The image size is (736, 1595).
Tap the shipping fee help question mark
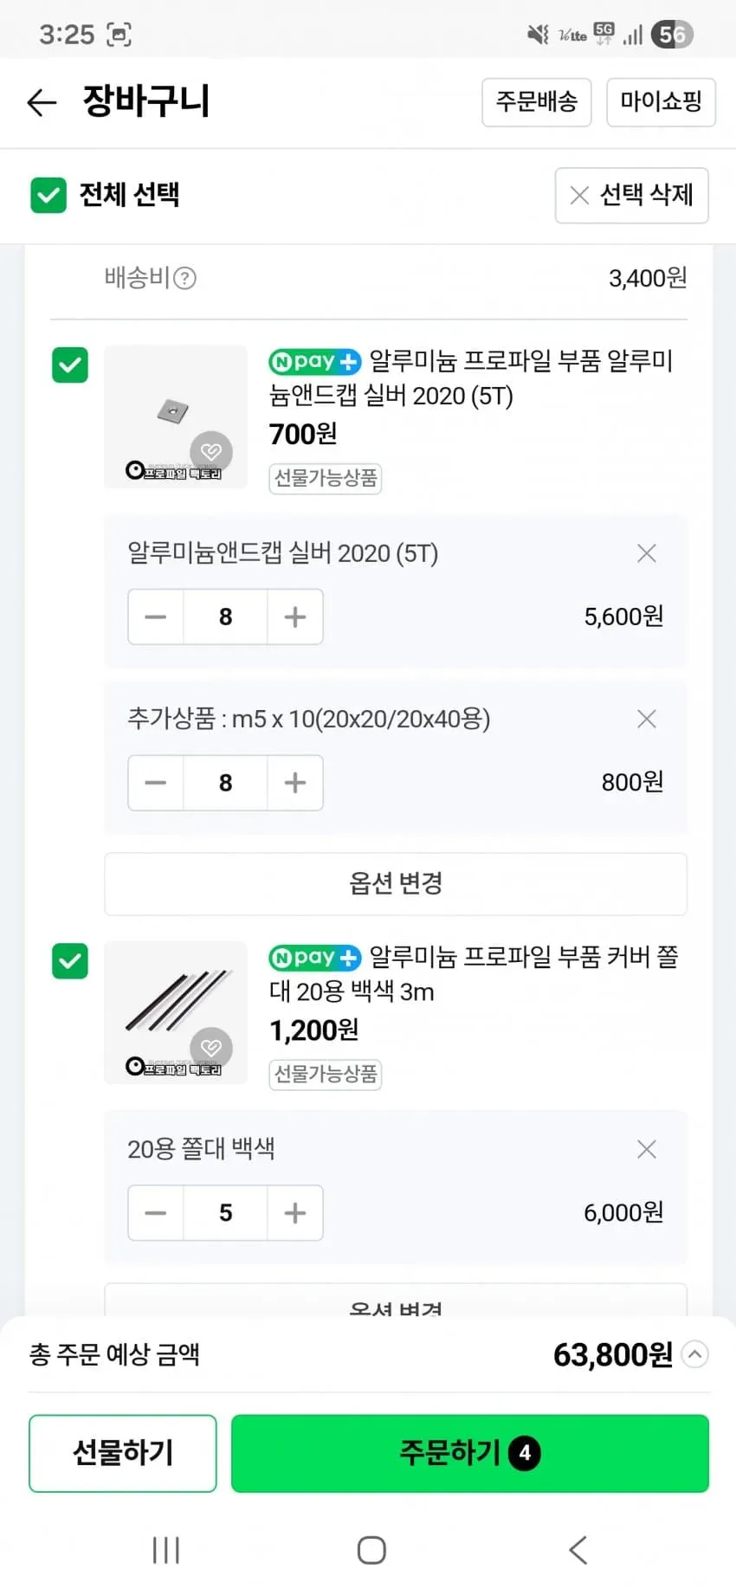(x=184, y=278)
